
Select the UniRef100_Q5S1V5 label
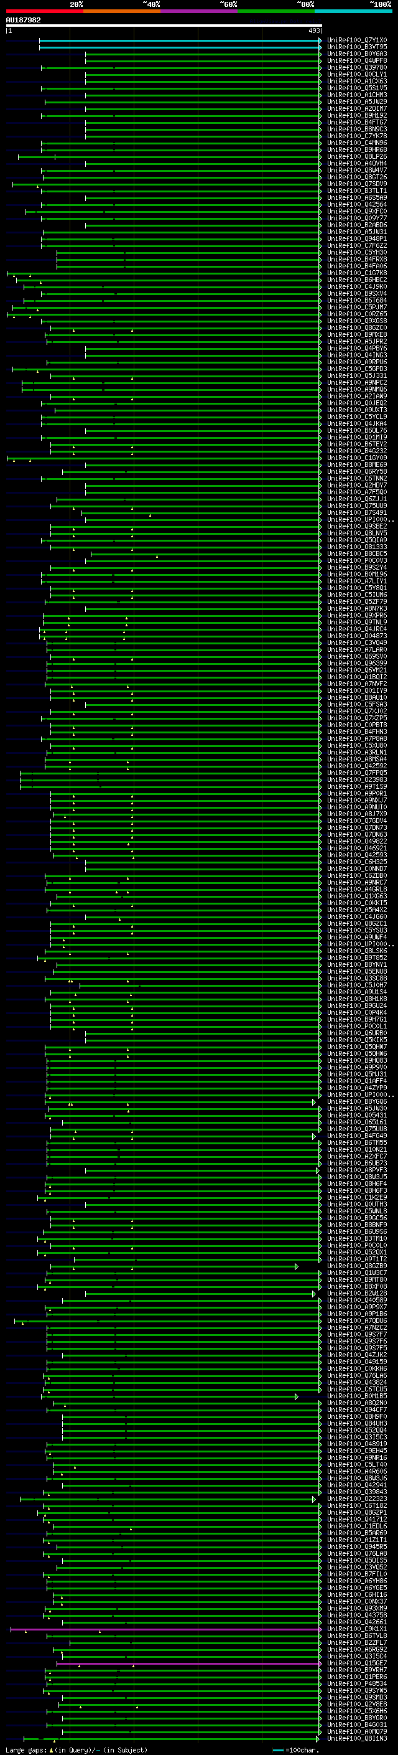pos(357,88)
